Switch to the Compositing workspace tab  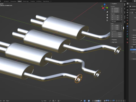(13, 1)
